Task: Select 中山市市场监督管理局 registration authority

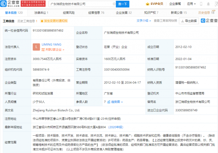Action: (x=190, y=93)
